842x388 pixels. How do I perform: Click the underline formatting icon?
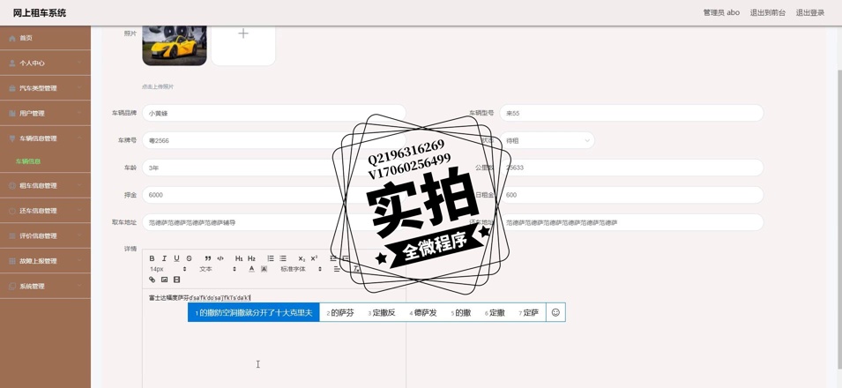176,258
